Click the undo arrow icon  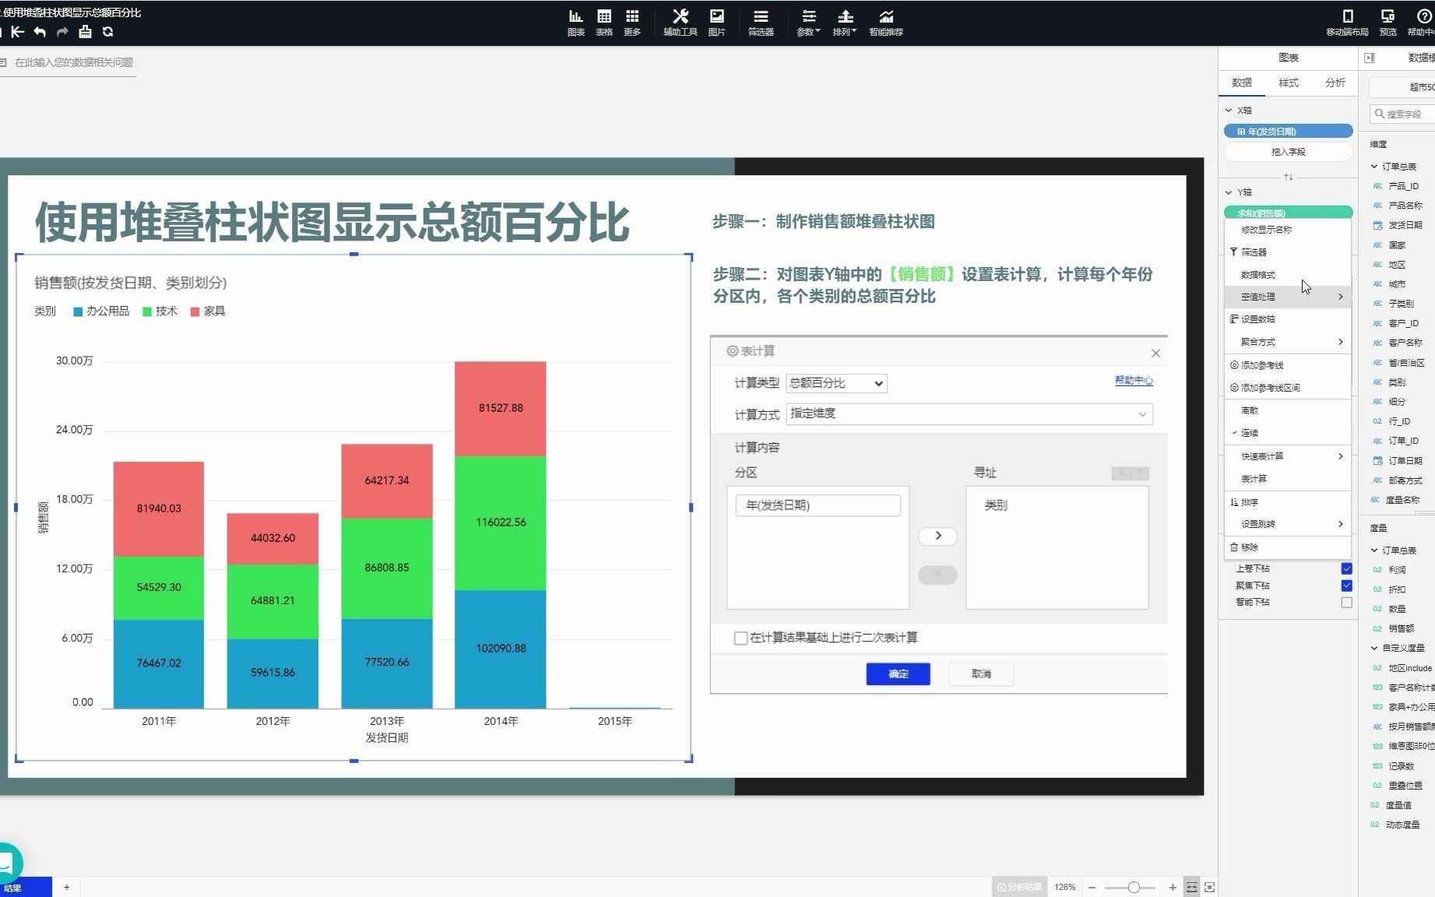pyautogui.click(x=40, y=32)
